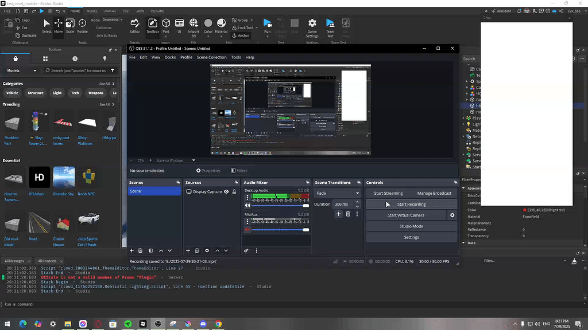Open Display Capture source properties gear
The width and height of the screenshot is (588, 330).
[x=207, y=250]
